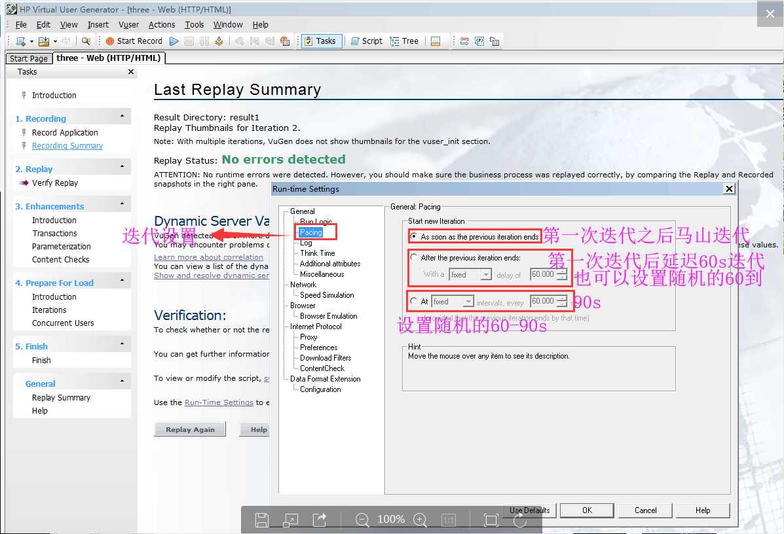Click the rotate icon in viewer bar
Image resolution: width=784 pixels, height=534 pixels.
(521, 520)
